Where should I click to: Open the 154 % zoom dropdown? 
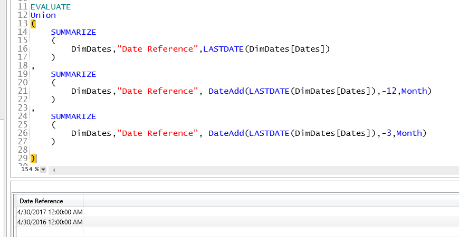click(43, 170)
